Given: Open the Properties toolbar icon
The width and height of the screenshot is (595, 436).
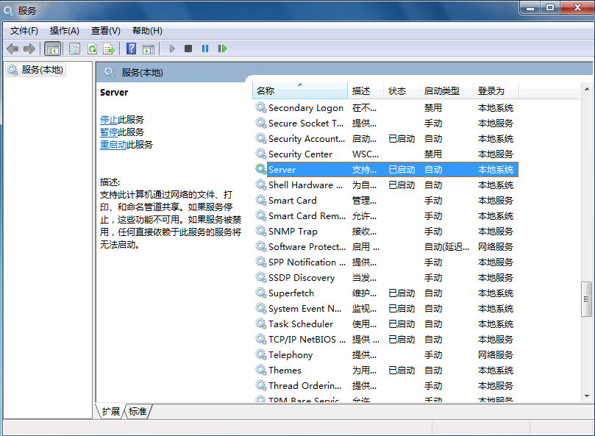Looking at the screenshot, I should pos(74,49).
